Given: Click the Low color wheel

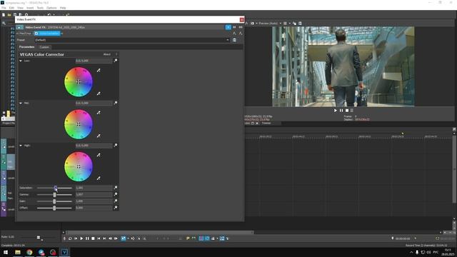Looking at the screenshot, I should [79, 82].
